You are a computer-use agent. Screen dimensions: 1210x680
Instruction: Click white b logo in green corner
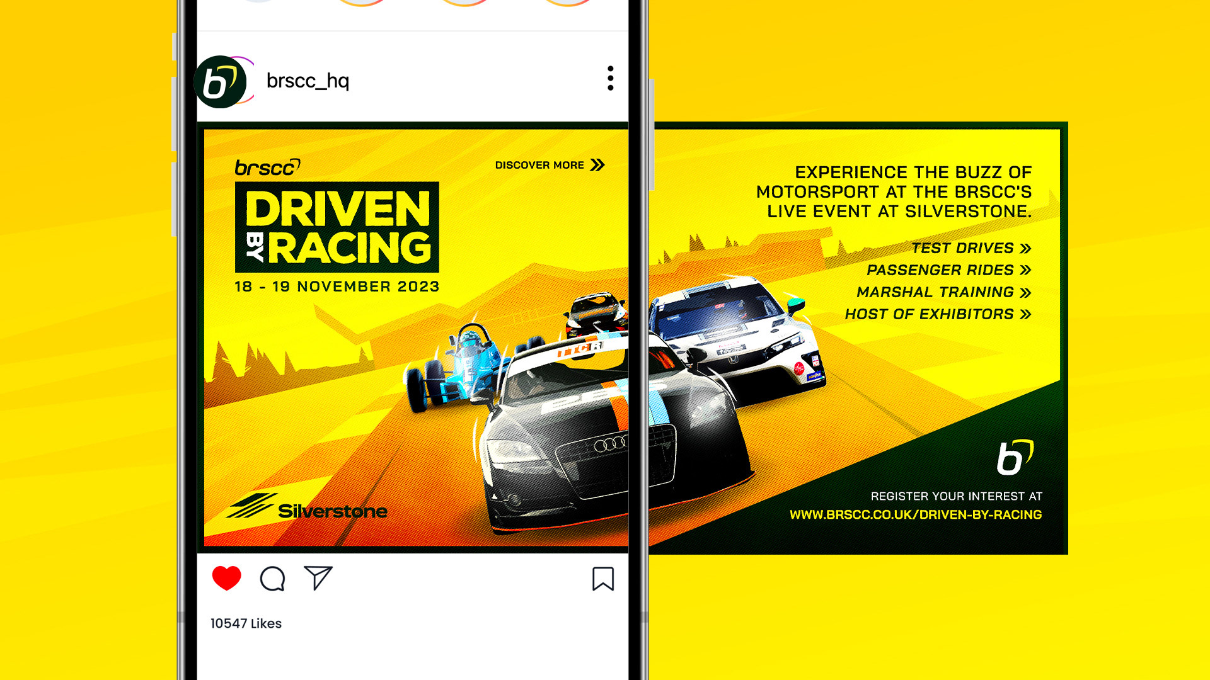pos(1014,458)
